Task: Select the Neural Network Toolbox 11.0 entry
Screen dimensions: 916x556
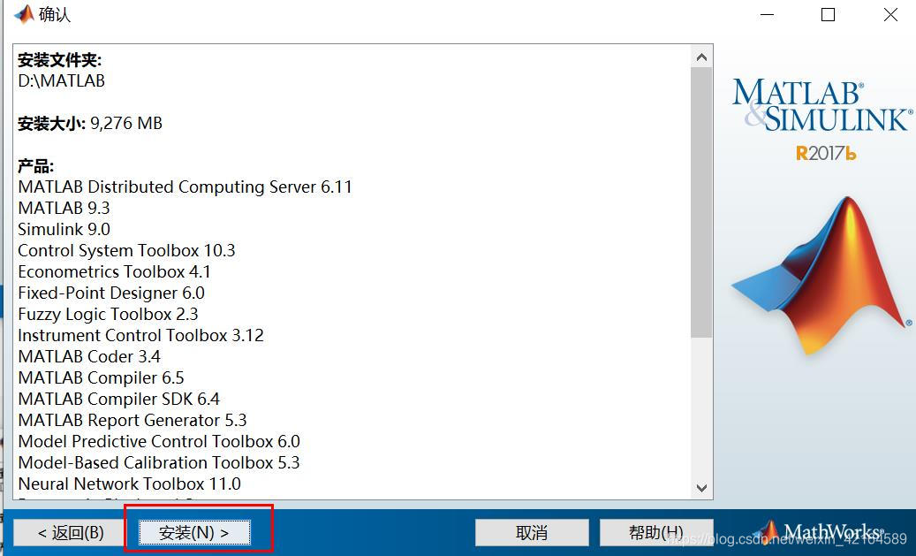Action: (x=129, y=484)
